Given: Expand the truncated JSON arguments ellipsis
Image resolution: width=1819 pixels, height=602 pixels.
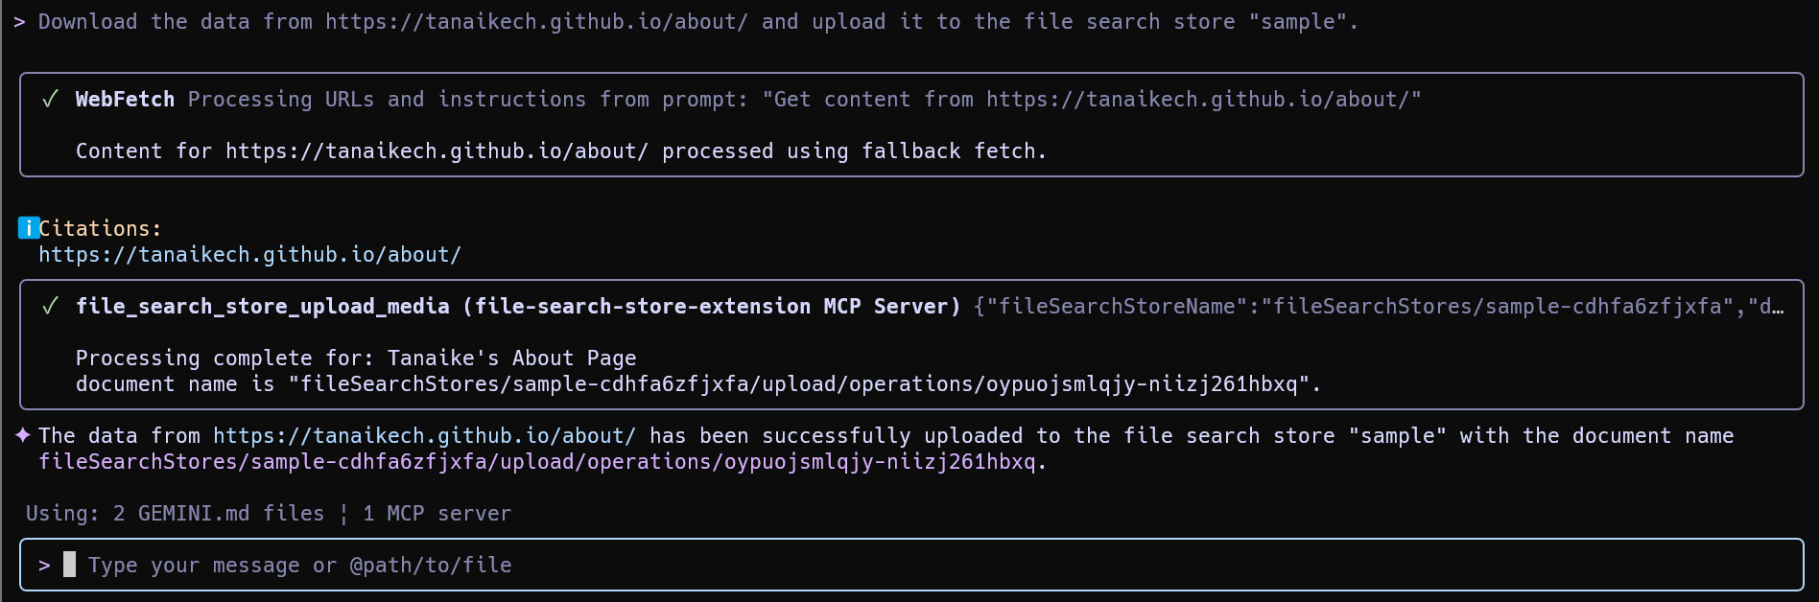Looking at the screenshot, I should (1778, 307).
